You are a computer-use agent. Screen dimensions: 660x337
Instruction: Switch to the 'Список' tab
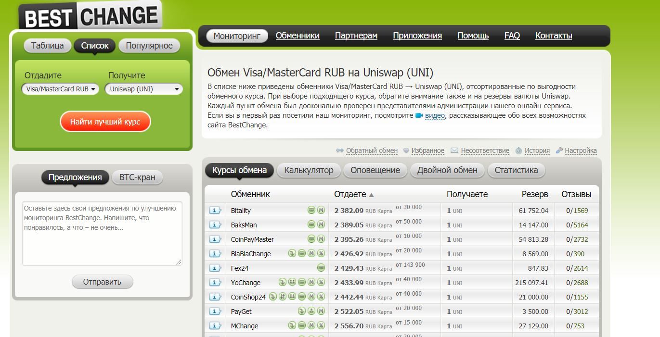(x=95, y=46)
